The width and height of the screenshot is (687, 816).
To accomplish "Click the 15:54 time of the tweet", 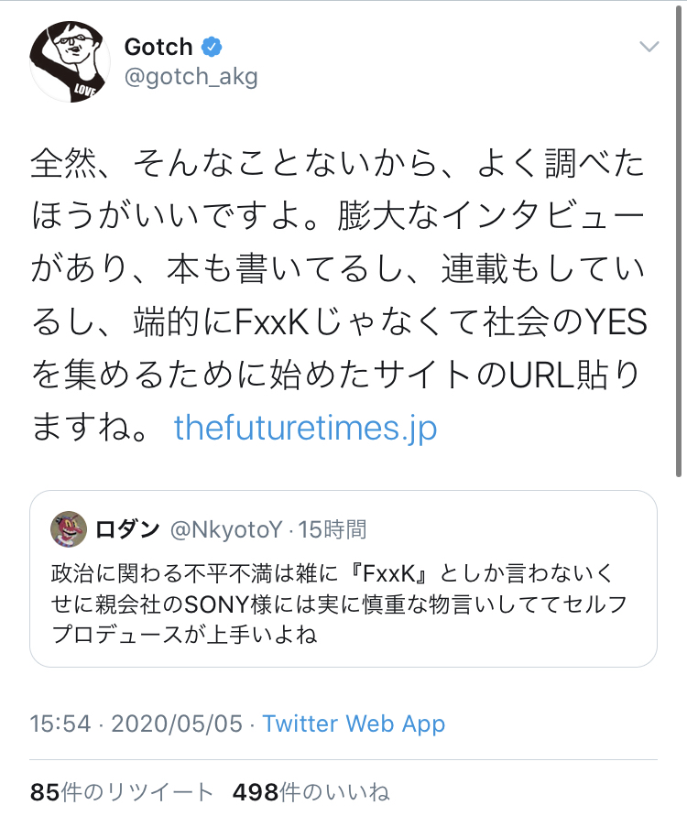I will point(60,724).
